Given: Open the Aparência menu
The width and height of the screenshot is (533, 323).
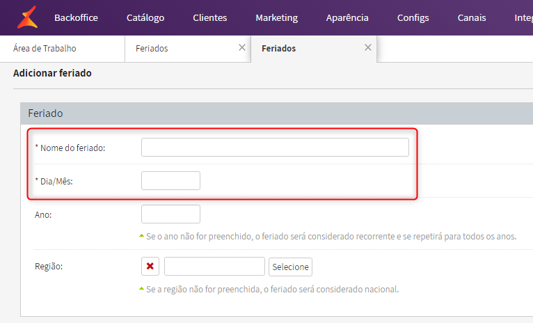Looking at the screenshot, I should 347,17.
